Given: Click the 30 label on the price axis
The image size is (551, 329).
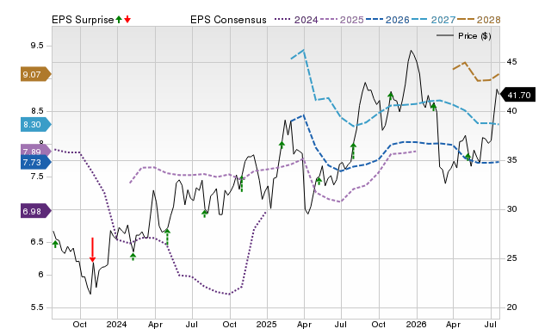Looking at the screenshot, I should point(511,209).
